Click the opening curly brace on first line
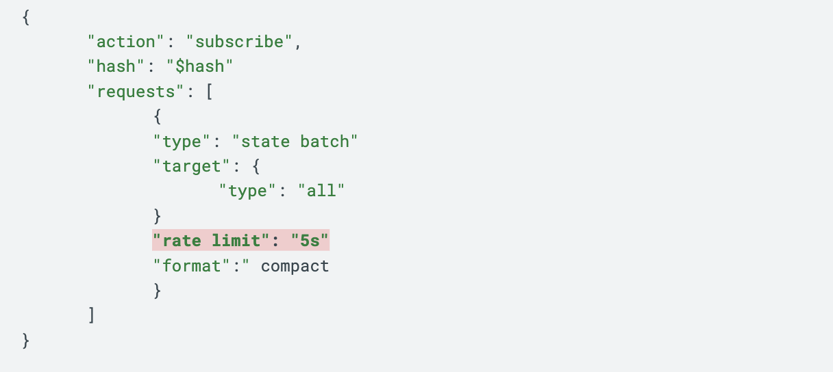Viewport: 833px width, 372px height. [x=26, y=17]
